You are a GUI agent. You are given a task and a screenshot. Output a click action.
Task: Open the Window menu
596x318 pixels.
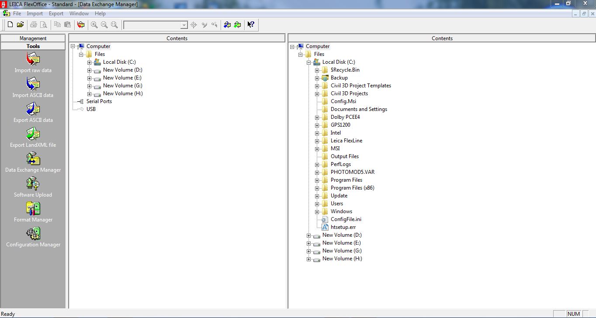(79, 14)
